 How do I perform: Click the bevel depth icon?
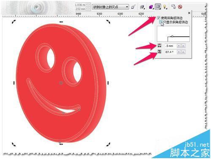[160, 46]
